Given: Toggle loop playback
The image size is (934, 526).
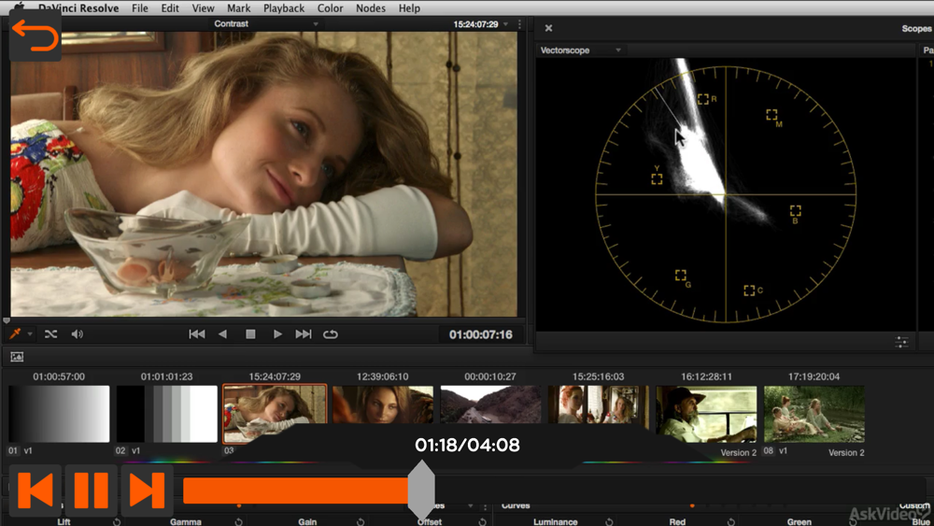Looking at the screenshot, I should click(331, 334).
